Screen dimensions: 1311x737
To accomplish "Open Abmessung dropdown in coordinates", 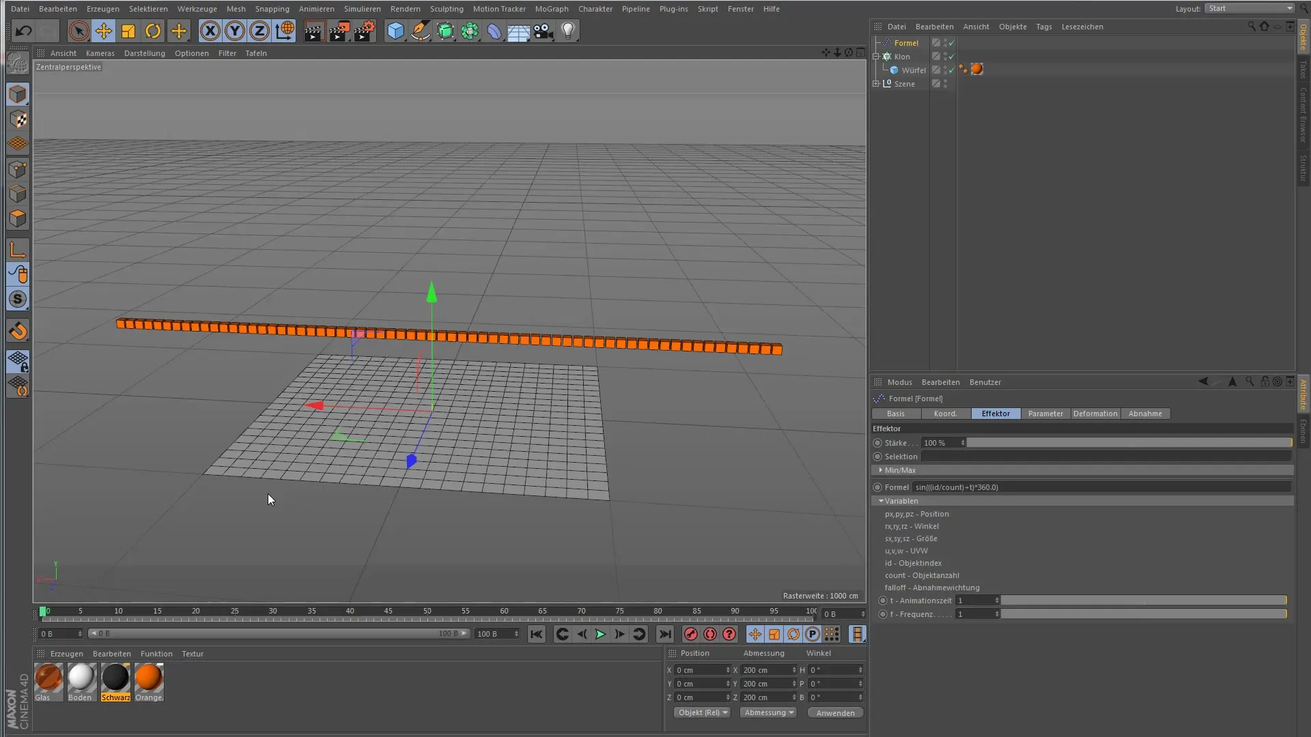I will 768,712.
